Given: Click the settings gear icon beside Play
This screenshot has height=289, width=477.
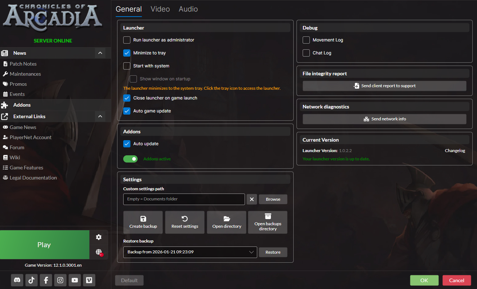Looking at the screenshot, I should point(99,237).
